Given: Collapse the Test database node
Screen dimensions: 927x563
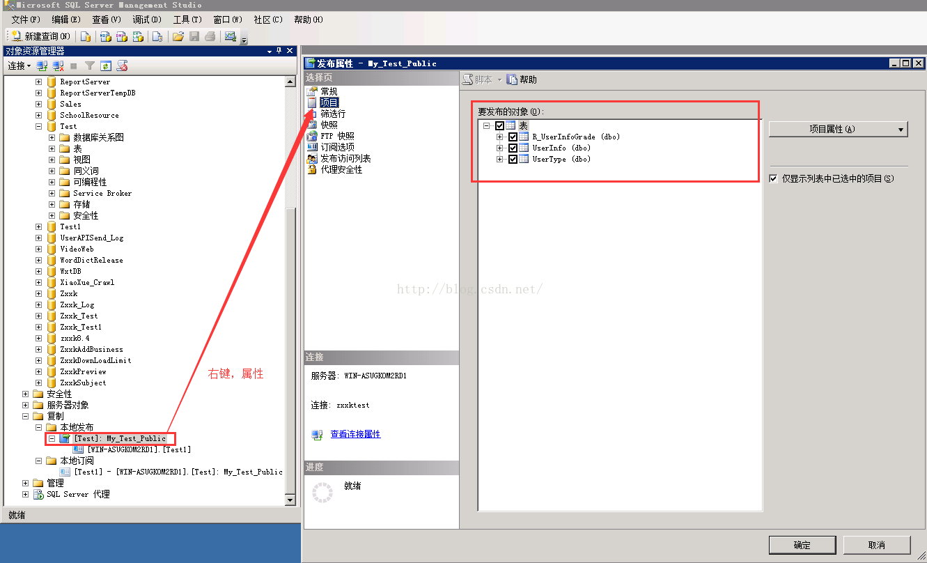Looking at the screenshot, I should pyautogui.click(x=39, y=126).
